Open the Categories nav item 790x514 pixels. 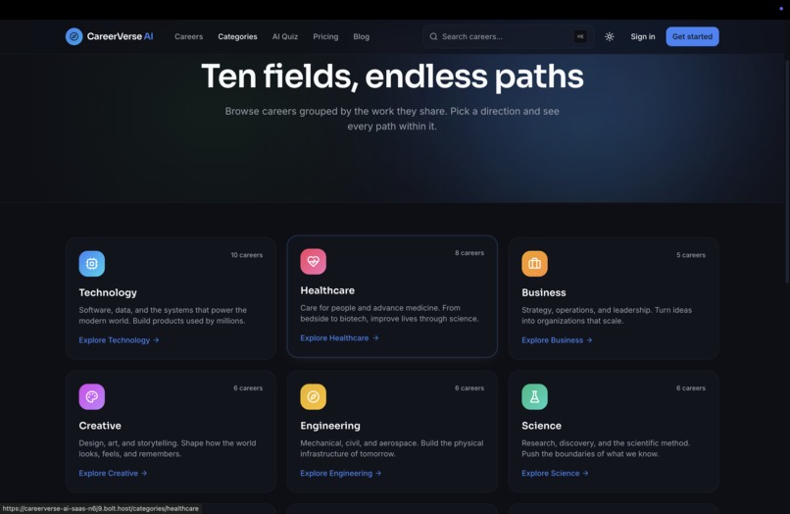coord(237,37)
